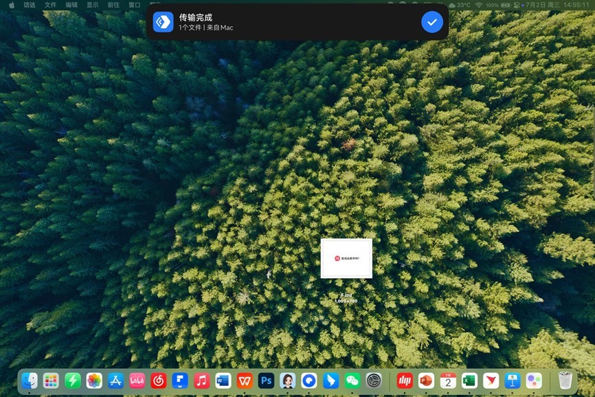The width and height of the screenshot is (595, 397).
Task: Open Apple Music from the Dock
Action: (201, 379)
